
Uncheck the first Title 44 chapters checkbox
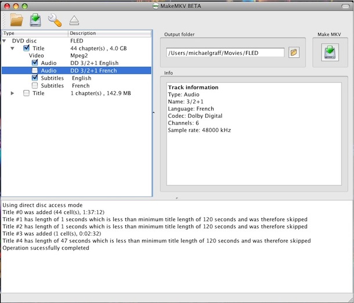[27, 49]
